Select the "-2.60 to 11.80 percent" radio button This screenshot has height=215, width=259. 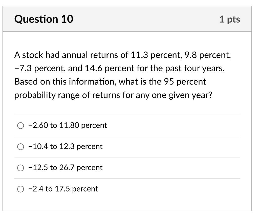coord(20,125)
